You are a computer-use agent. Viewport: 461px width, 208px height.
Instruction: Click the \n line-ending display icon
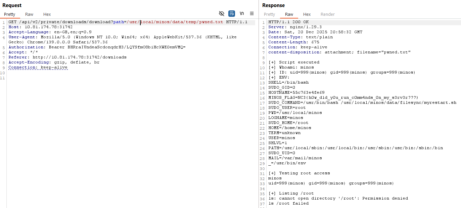[x=242, y=13]
